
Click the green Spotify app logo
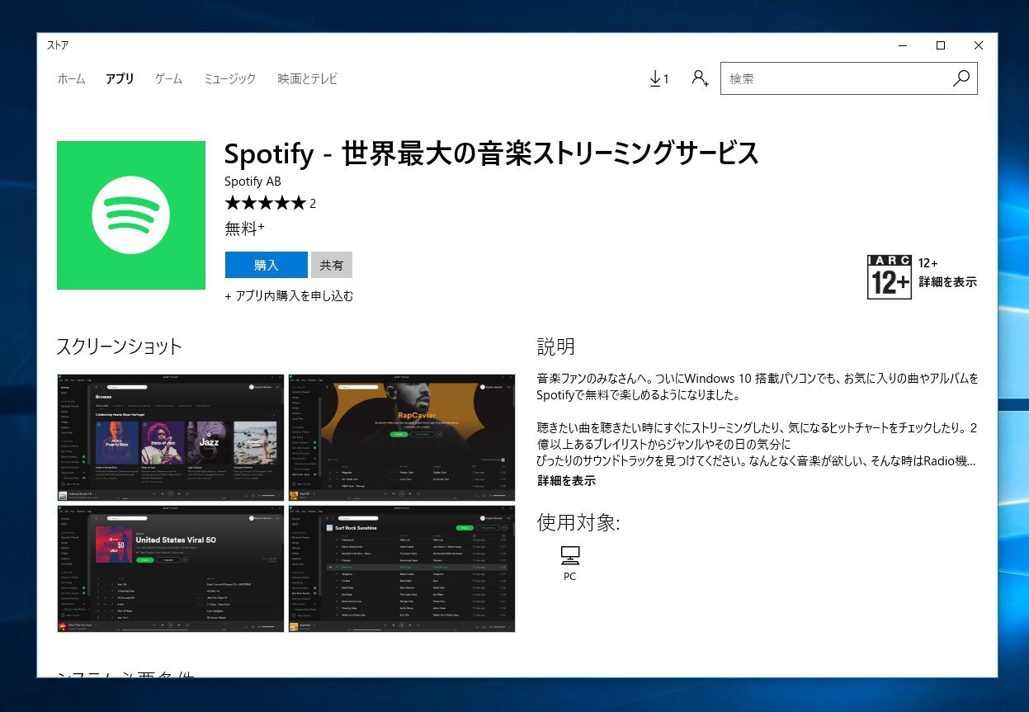[130, 215]
